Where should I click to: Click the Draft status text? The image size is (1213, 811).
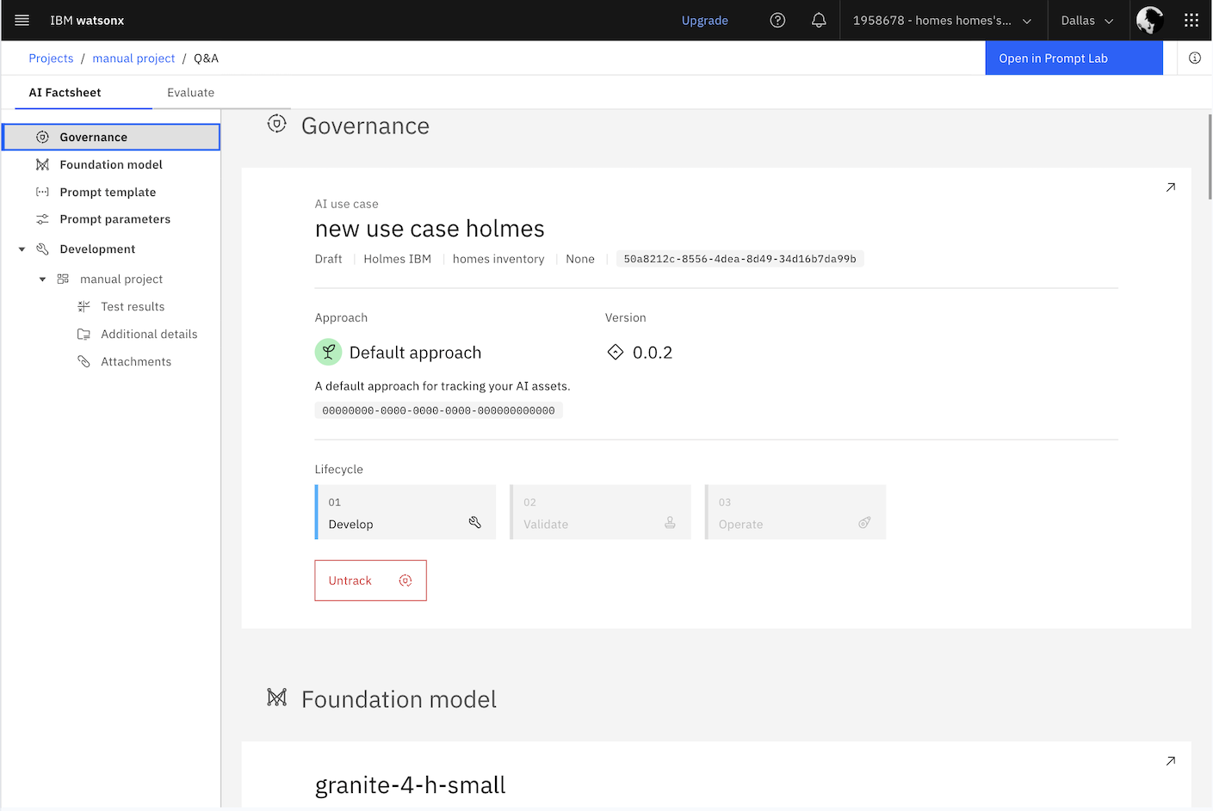click(328, 259)
